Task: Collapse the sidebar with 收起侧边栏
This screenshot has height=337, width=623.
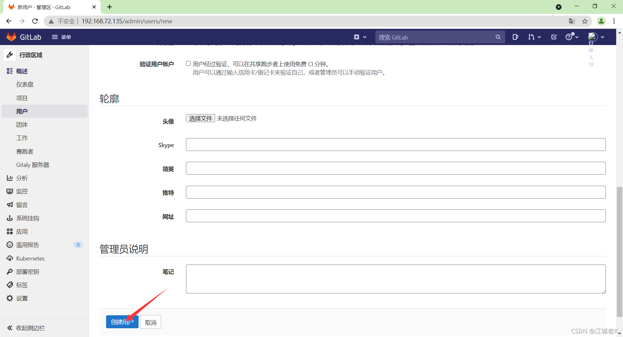Action: point(26,328)
